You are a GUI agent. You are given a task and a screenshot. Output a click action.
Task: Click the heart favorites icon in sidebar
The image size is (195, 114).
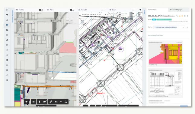(x=7, y=15)
